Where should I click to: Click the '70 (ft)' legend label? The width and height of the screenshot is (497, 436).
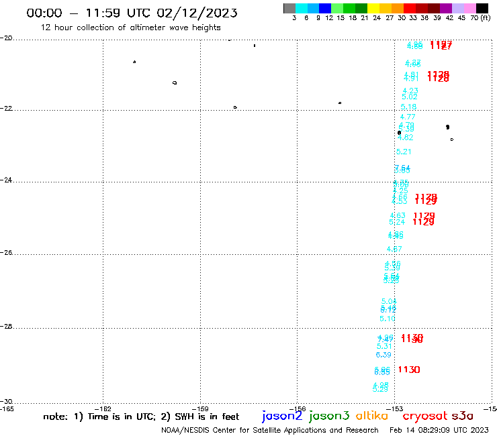(x=480, y=17)
